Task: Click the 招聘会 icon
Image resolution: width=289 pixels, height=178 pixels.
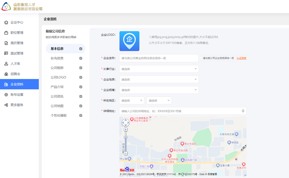Action: [x=6, y=74]
